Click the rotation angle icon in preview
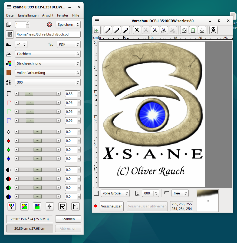The height and width of the screenshot is (243, 237). [137, 193]
